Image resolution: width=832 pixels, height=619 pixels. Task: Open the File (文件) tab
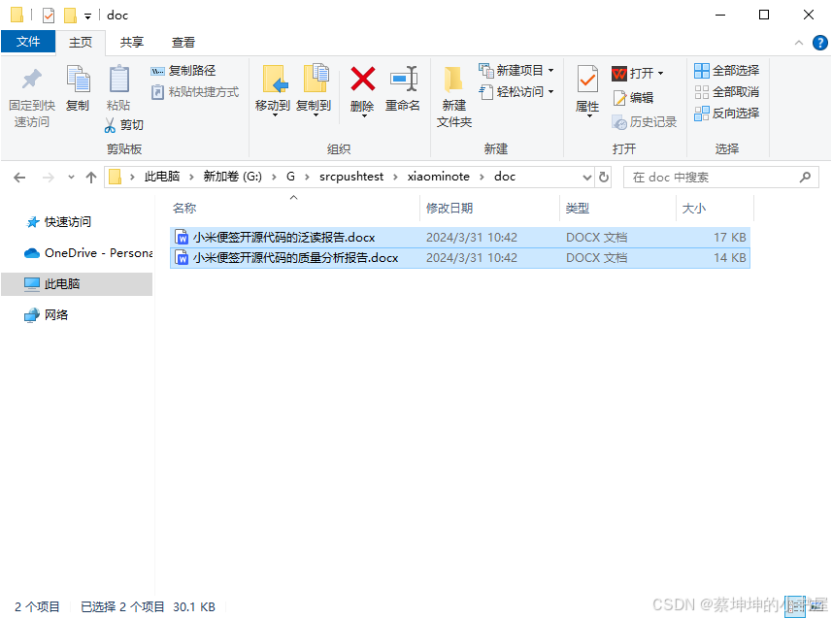click(x=28, y=42)
